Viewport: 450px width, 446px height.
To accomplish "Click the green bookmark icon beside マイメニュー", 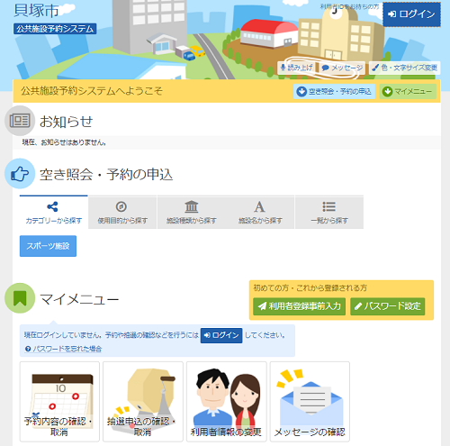I will pos(20,298).
